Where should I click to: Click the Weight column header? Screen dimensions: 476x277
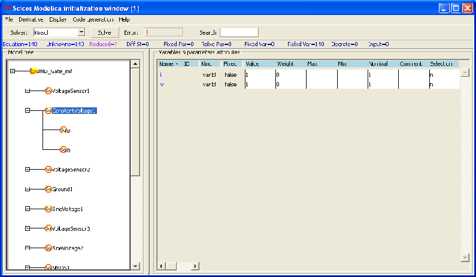(x=290, y=64)
